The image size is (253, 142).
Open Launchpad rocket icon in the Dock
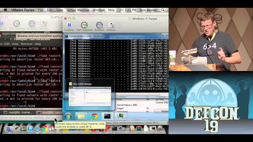tap(16, 128)
